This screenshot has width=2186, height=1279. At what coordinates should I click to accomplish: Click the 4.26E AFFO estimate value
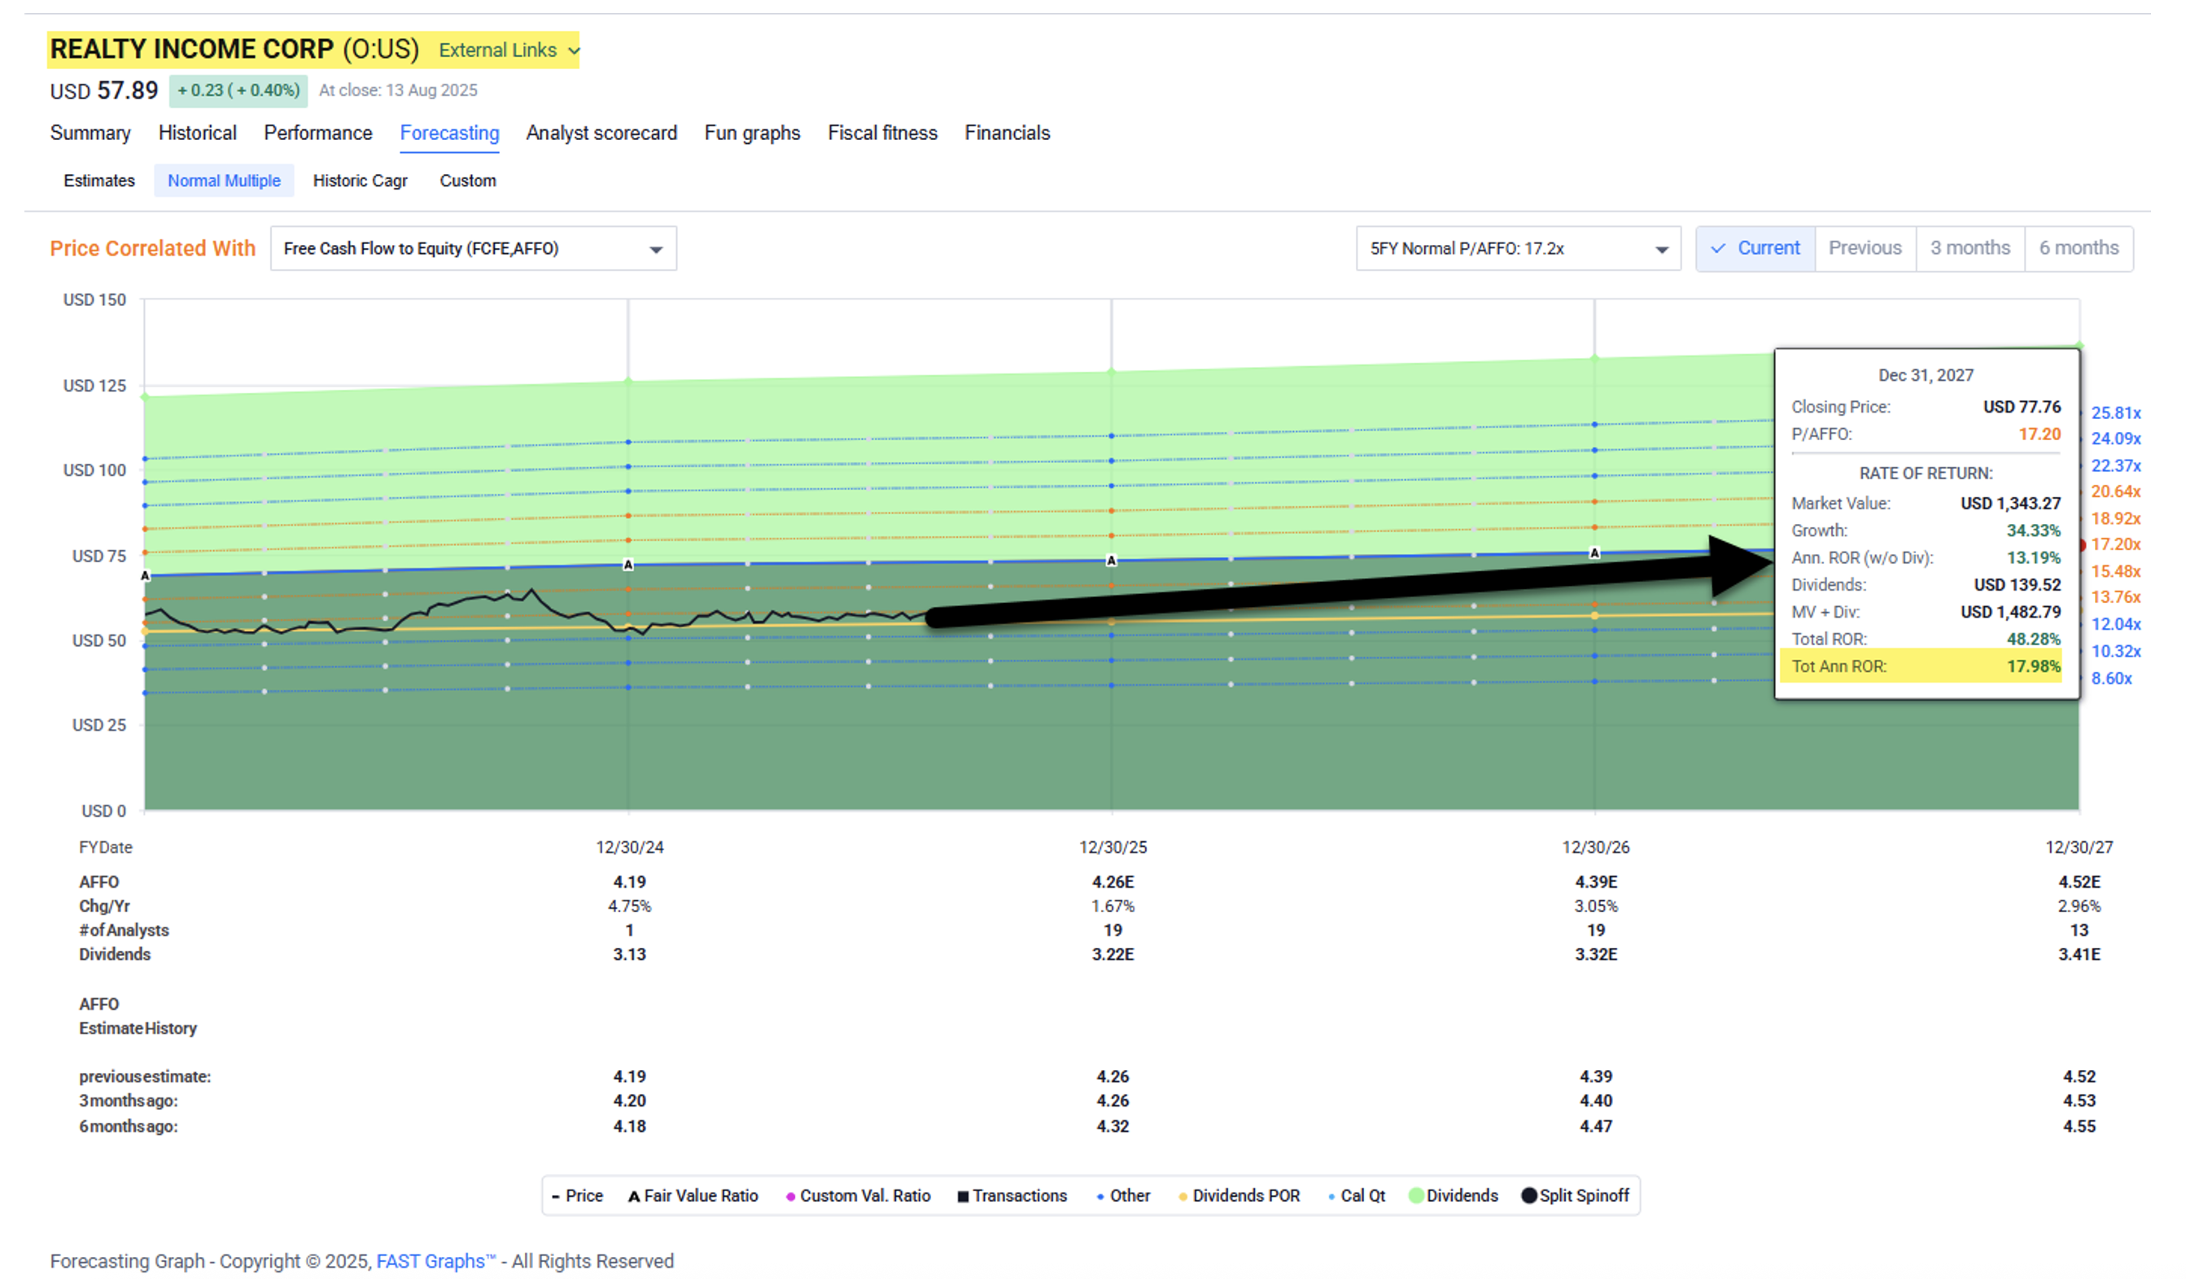(1113, 882)
